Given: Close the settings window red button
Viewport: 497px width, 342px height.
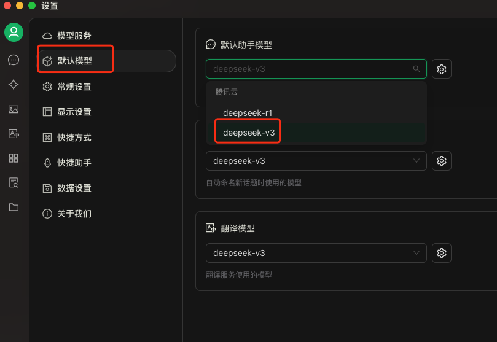Looking at the screenshot, I should coord(7,6).
